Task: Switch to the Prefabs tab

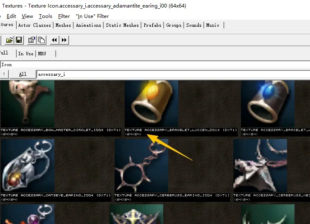Action: pos(152,25)
